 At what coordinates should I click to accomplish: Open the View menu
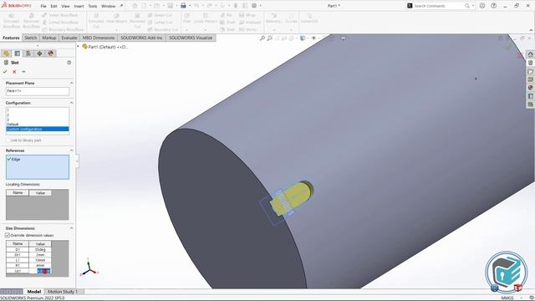65,6
